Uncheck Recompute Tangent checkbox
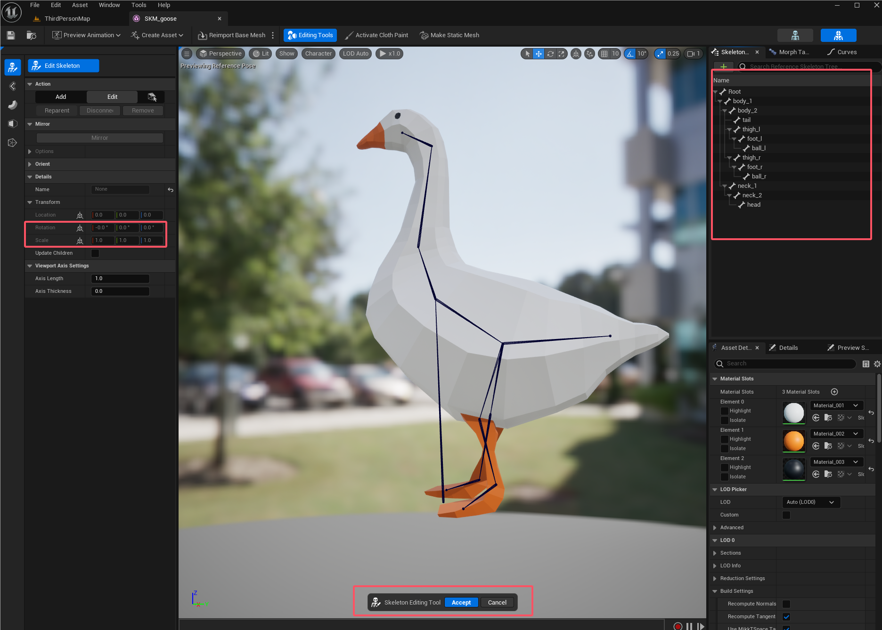This screenshot has height=630, width=882. point(786,617)
